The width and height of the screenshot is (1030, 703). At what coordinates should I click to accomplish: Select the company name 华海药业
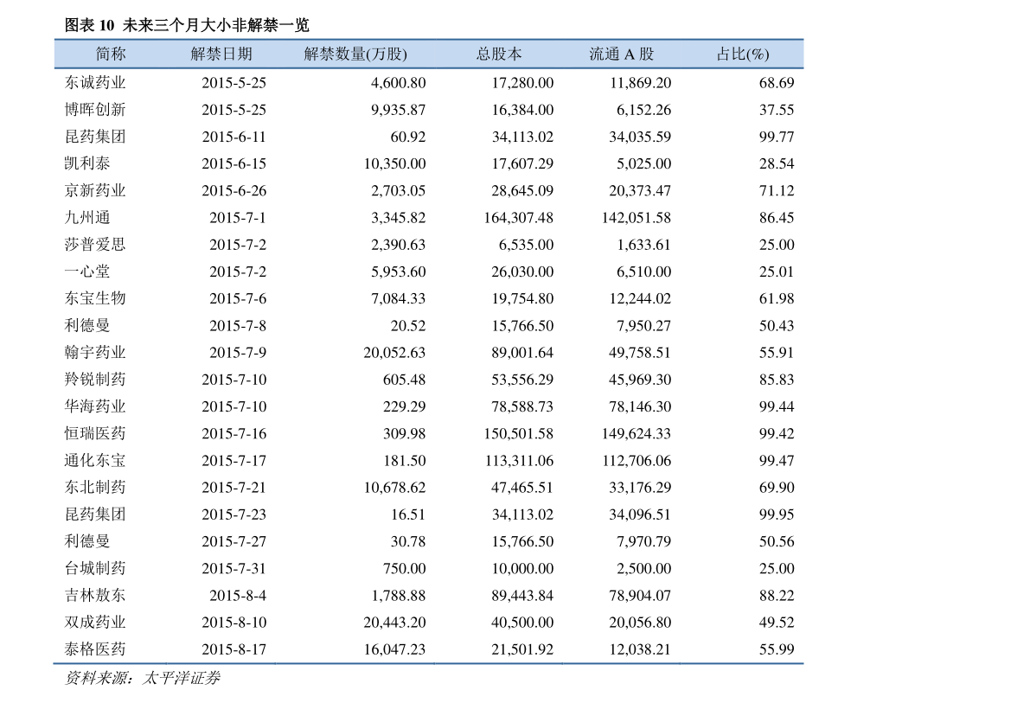95,406
